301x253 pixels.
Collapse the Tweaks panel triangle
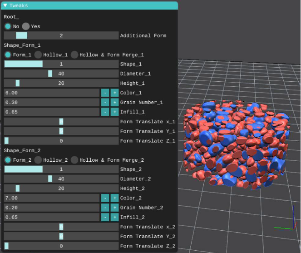(x=5, y=6)
